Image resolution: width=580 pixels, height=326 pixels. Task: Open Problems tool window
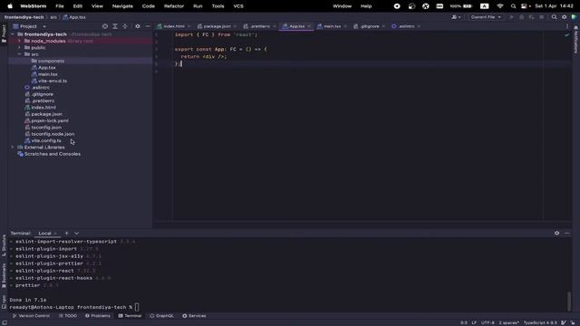point(98,316)
